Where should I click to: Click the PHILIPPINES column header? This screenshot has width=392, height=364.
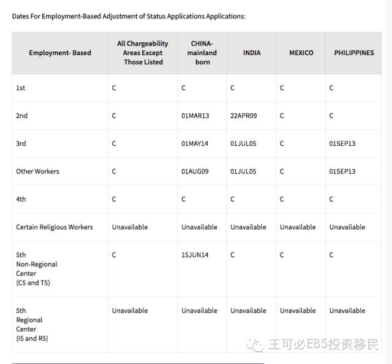point(354,53)
